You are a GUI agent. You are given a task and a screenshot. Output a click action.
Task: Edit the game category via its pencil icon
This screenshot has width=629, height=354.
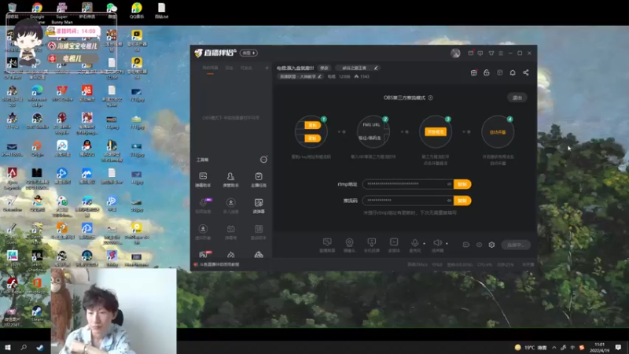[x=376, y=68]
